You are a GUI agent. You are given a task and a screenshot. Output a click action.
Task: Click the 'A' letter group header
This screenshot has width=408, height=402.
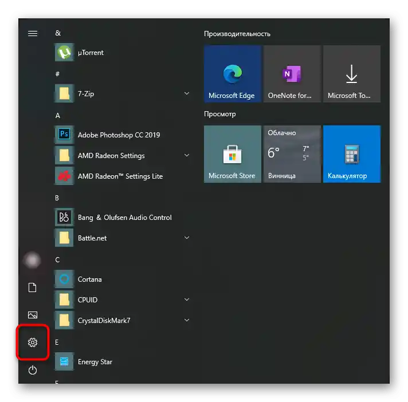[57, 116]
